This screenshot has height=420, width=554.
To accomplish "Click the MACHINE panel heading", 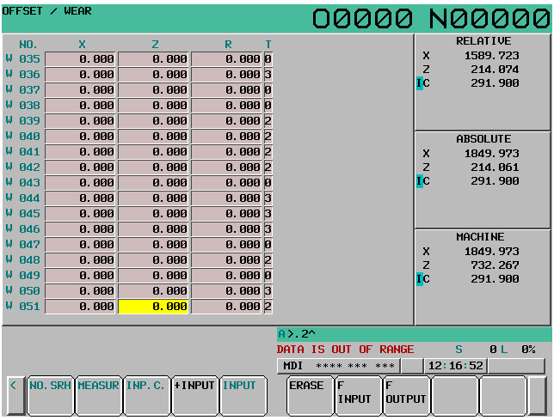I will (x=480, y=236).
